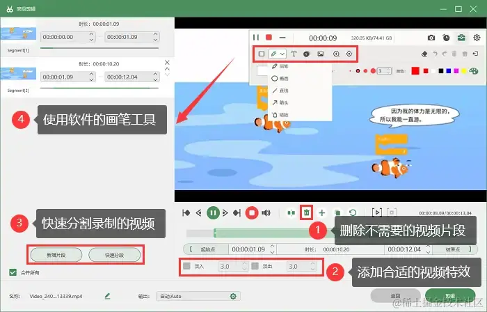Jump to the start of the video
Screen dimensions: 487x312
[186, 213]
